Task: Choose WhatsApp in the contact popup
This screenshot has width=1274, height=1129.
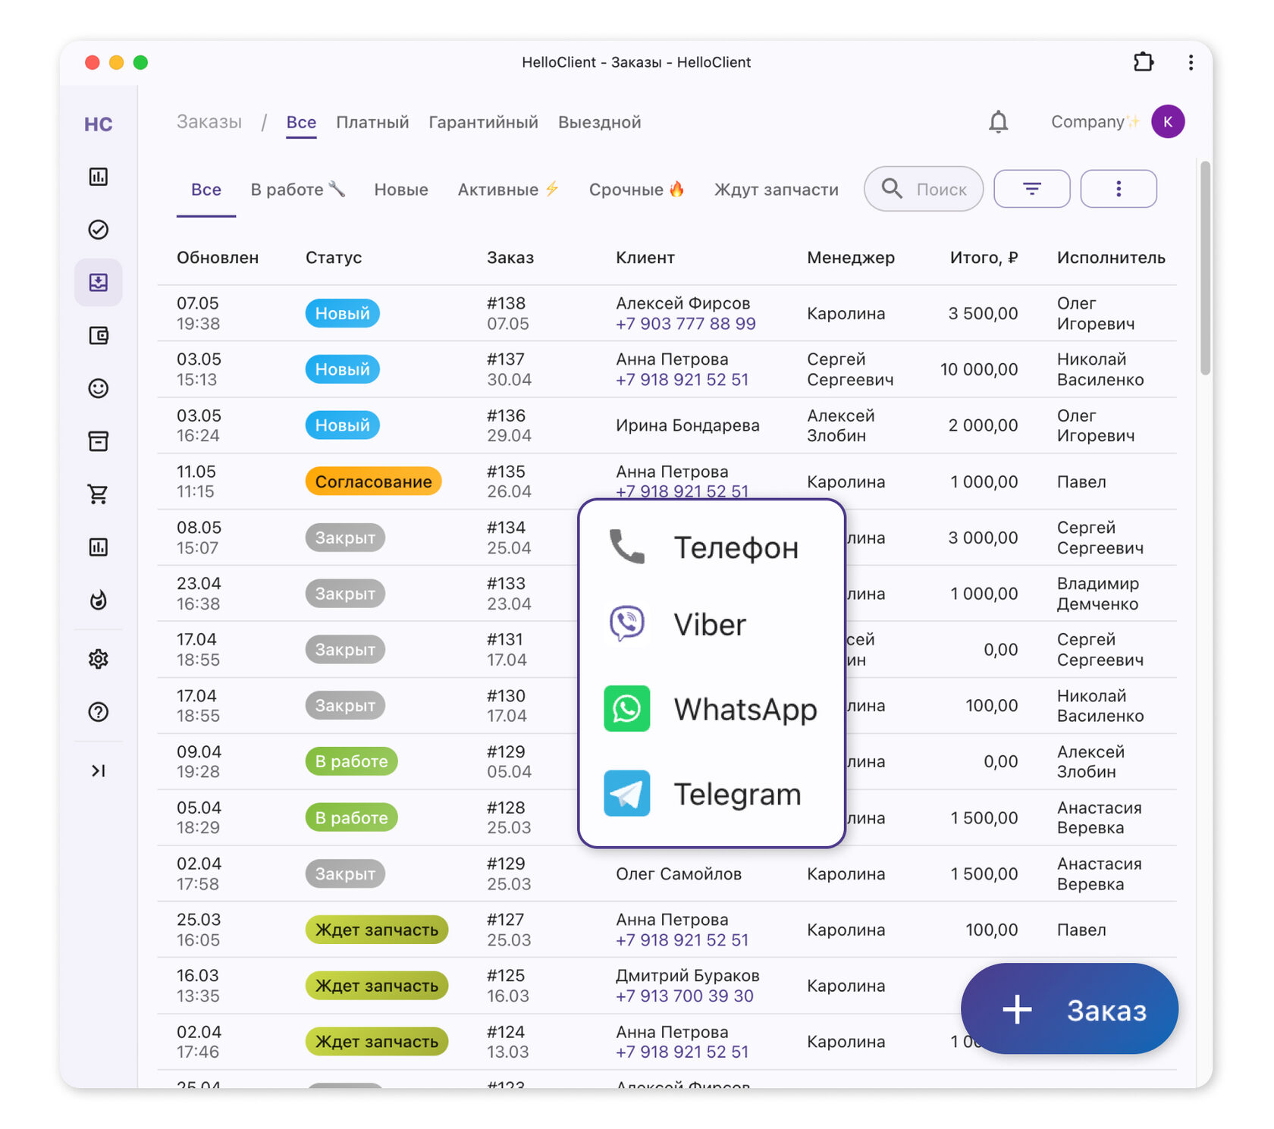Action: 711,709
